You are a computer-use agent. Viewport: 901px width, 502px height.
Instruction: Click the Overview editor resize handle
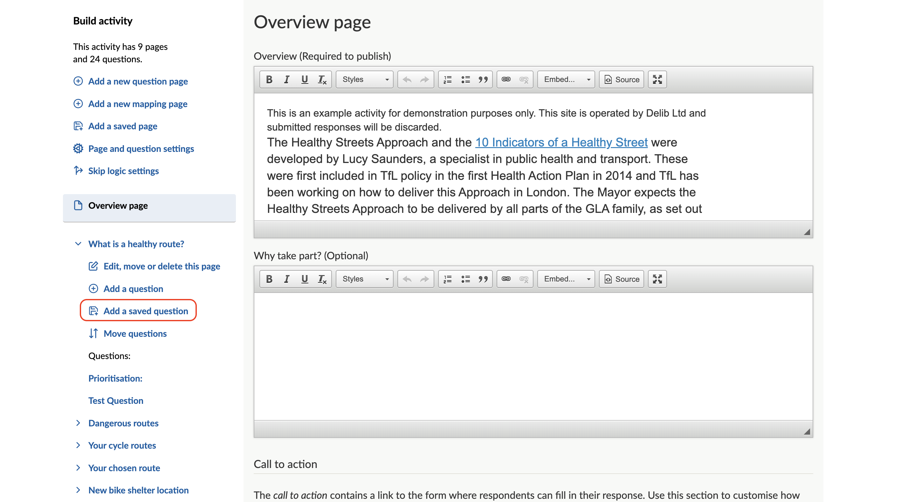[807, 232]
